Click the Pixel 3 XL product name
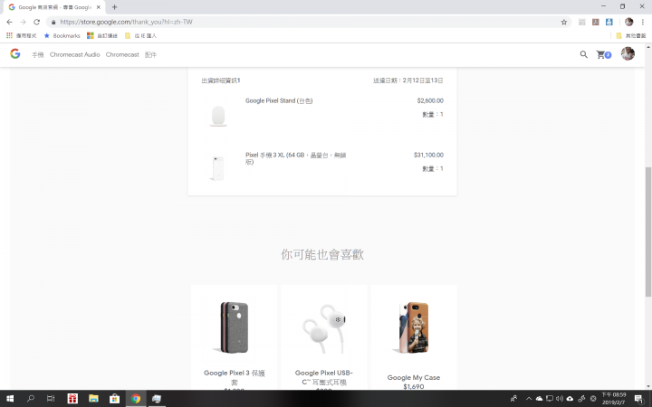Viewport: 652px width, 407px height. pos(295,158)
